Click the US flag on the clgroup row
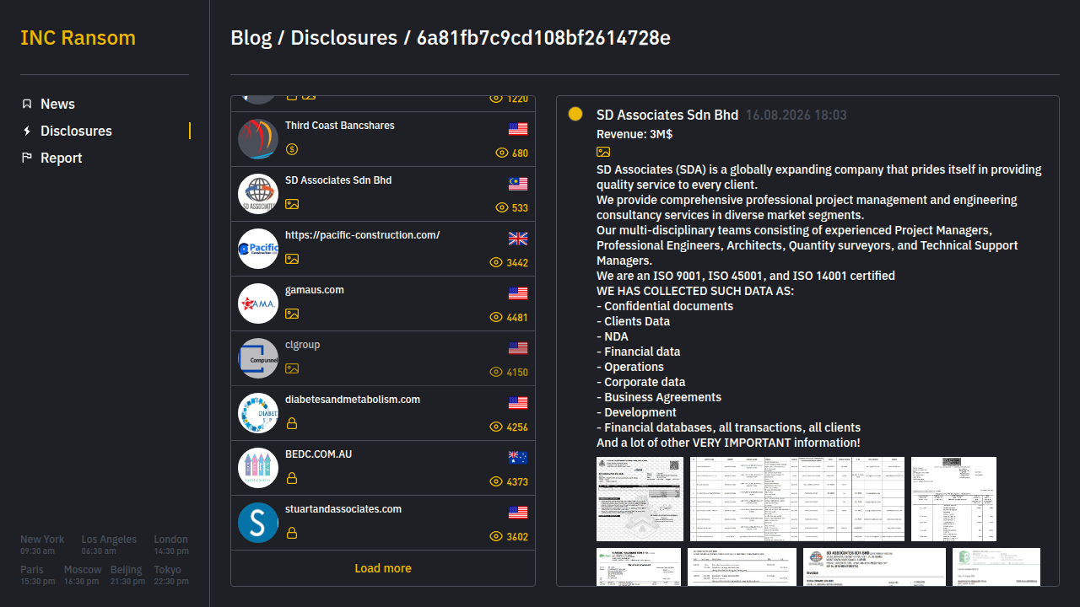The height and width of the screenshot is (607, 1080). [x=518, y=348]
